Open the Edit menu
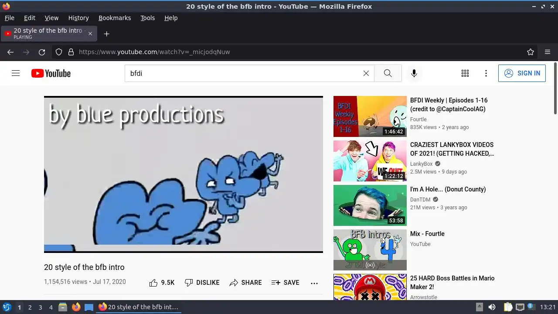558x314 pixels. click(x=30, y=18)
